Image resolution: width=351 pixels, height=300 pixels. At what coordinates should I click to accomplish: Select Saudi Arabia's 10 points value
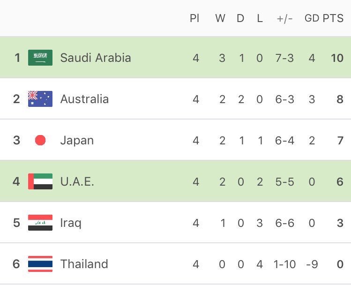click(337, 58)
